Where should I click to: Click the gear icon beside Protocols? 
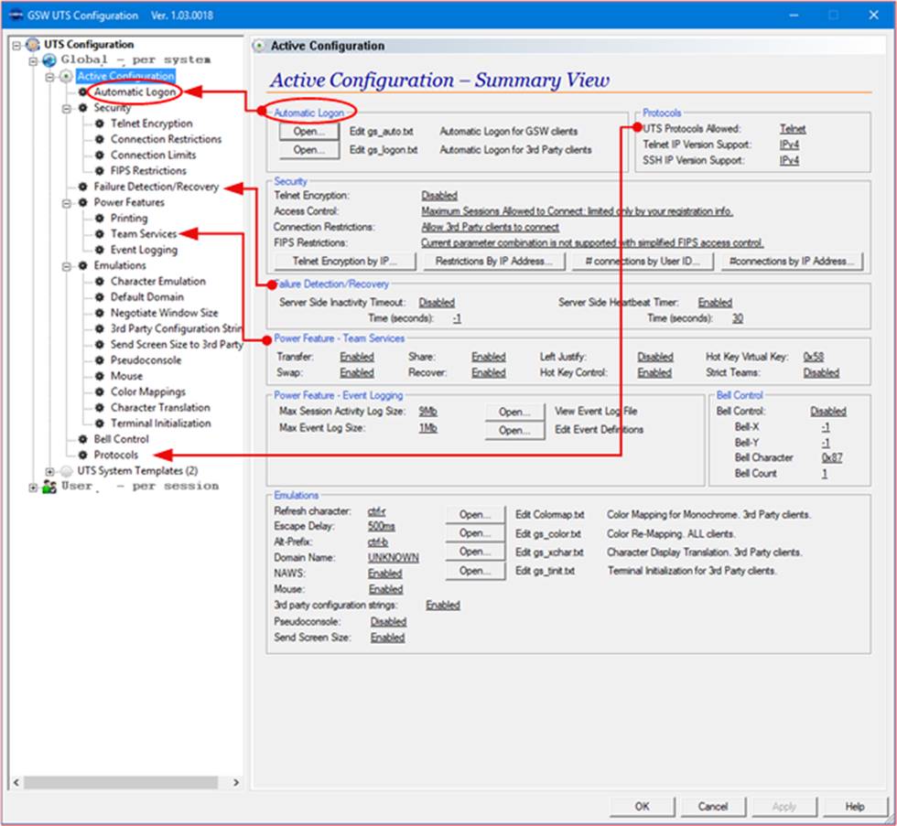click(83, 455)
